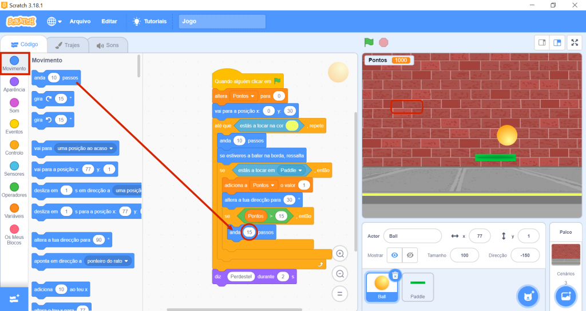This screenshot has height=311, width=586.
Task: Click 'adiciona 10 ao teu x' palette block
Action: (x=61, y=289)
